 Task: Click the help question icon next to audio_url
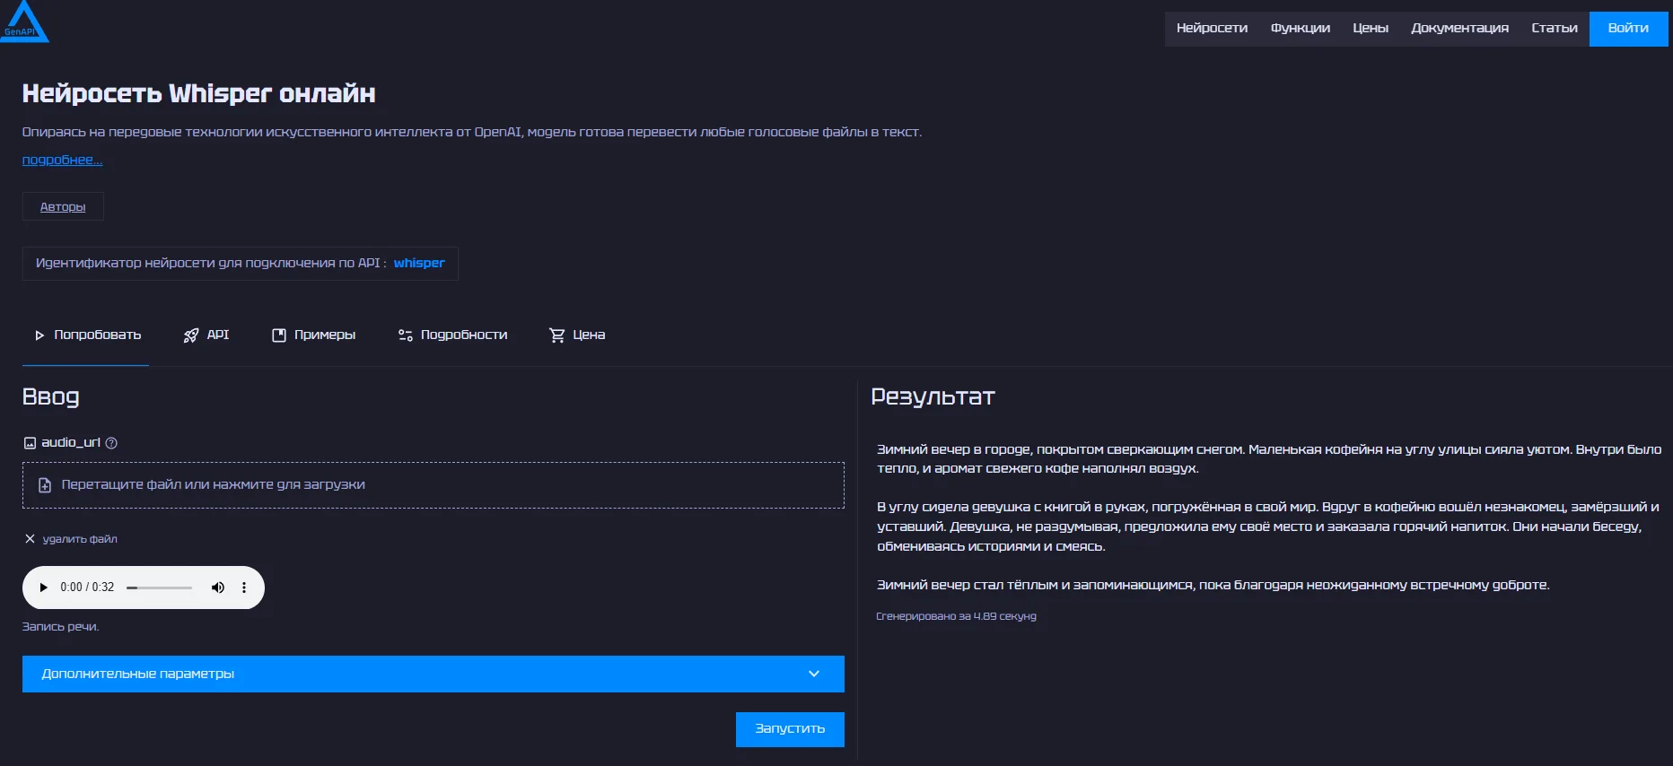pyautogui.click(x=111, y=443)
